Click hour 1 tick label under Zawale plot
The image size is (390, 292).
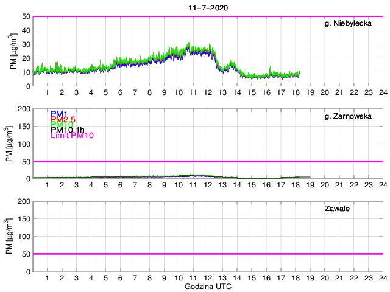pos(48,278)
